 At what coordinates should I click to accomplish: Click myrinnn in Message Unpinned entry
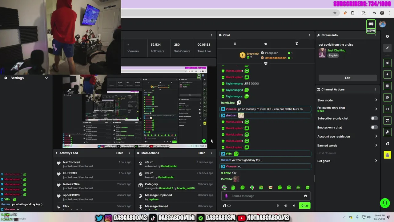click(153, 199)
